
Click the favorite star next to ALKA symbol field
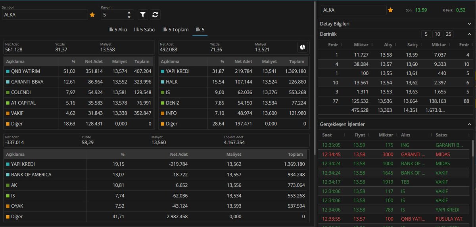[x=92, y=15]
